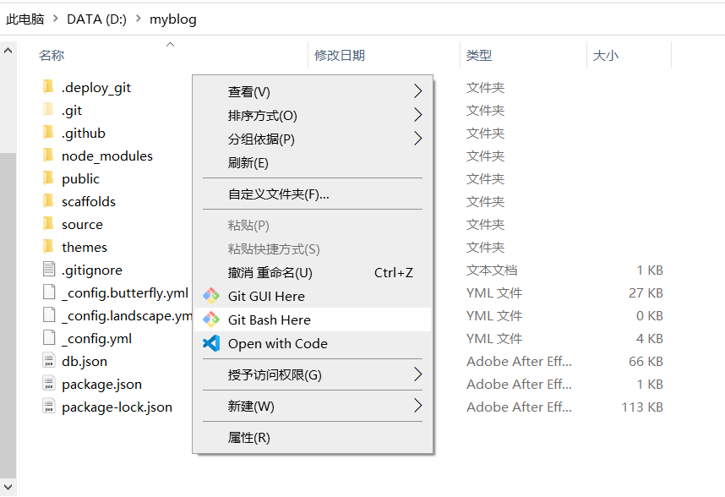Click 撤消 重命名(U) menu entry
The height and width of the screenshot is (497, 725).
point(270,273)
